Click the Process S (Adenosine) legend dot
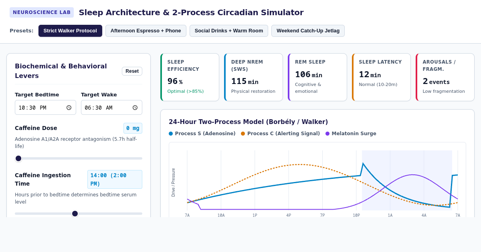This screenshot has height=252, width=481. 171,134
